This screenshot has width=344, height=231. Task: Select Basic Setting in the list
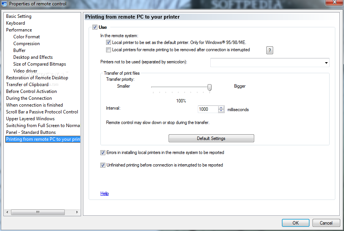click(x=19, y=16)
